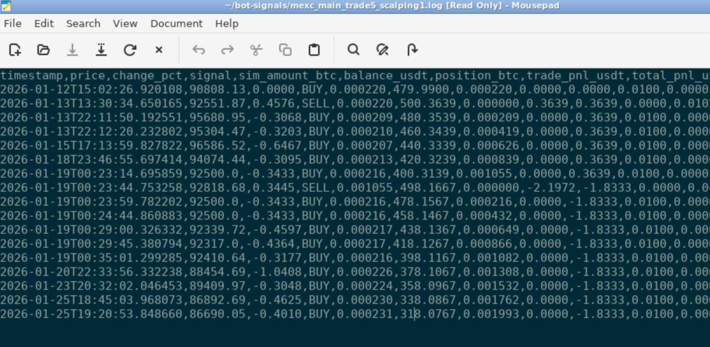Open Find with the magnifier icon
The image size is (710, 347).
coord(353,50)
